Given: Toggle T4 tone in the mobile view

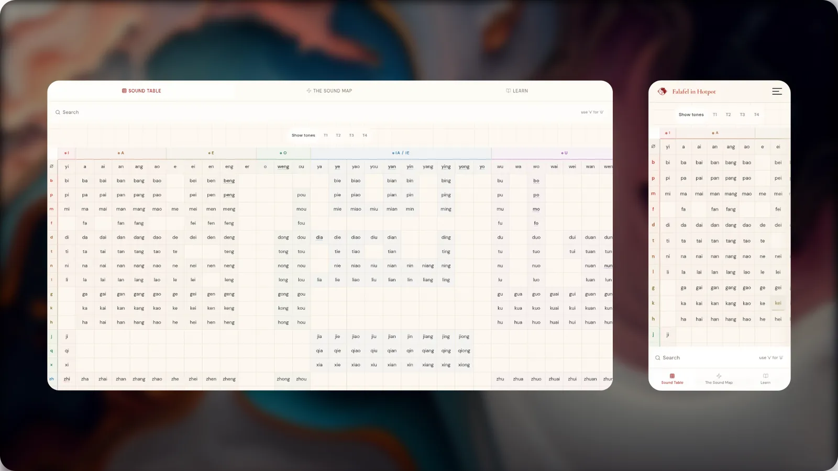Looking at the screenshot, I should tap(756, 115).
